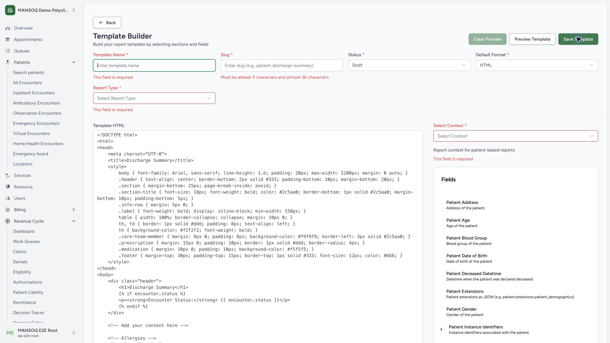Open All Encounters page
610x343 pixels.
(x=27, y=83)
